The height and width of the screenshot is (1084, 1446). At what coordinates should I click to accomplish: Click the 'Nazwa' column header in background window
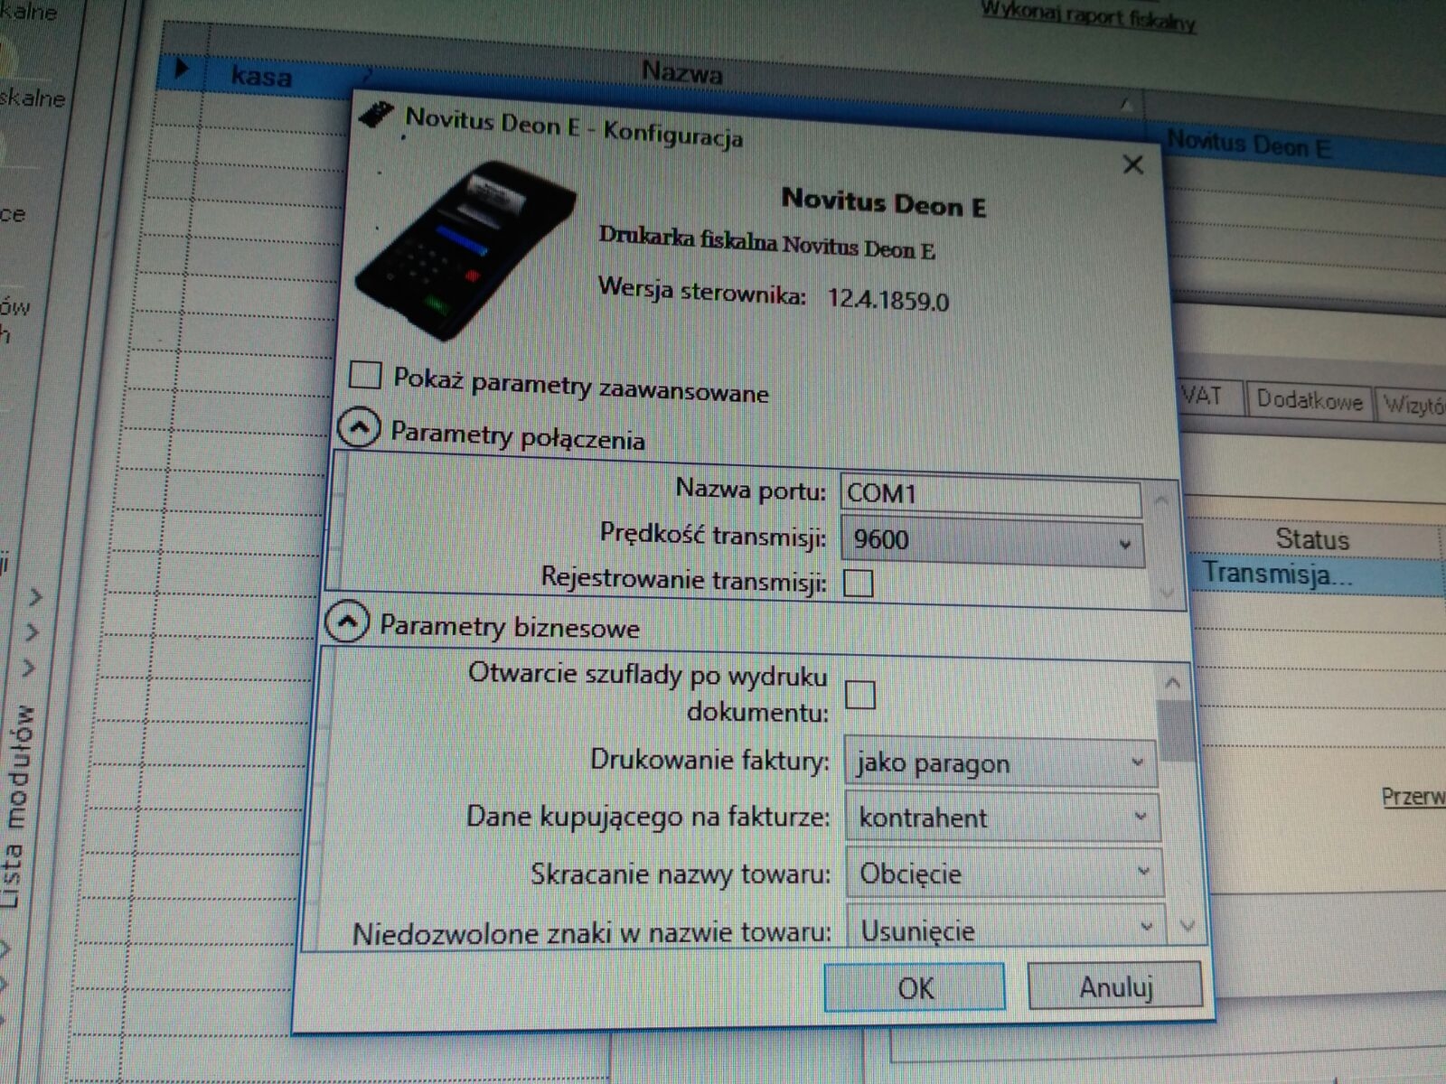click(681, 71)
